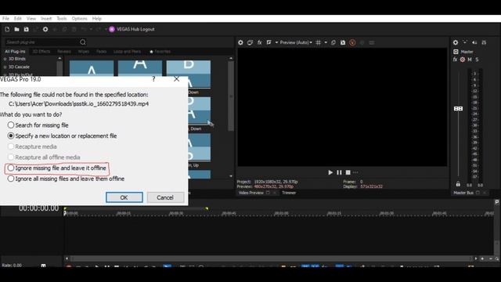The image size is (501, 282).
Task: Click VEGAS Hub Logout
Action: pyautogui.click(x=135, y=29)
